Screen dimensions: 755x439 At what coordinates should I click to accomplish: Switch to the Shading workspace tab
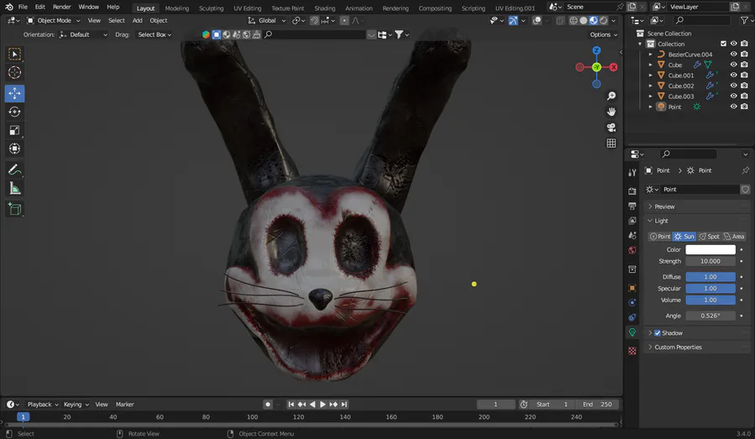[325, 8]
